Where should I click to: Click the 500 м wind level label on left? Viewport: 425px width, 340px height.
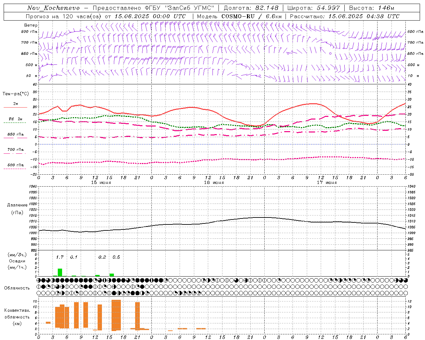tap(30, 65)
